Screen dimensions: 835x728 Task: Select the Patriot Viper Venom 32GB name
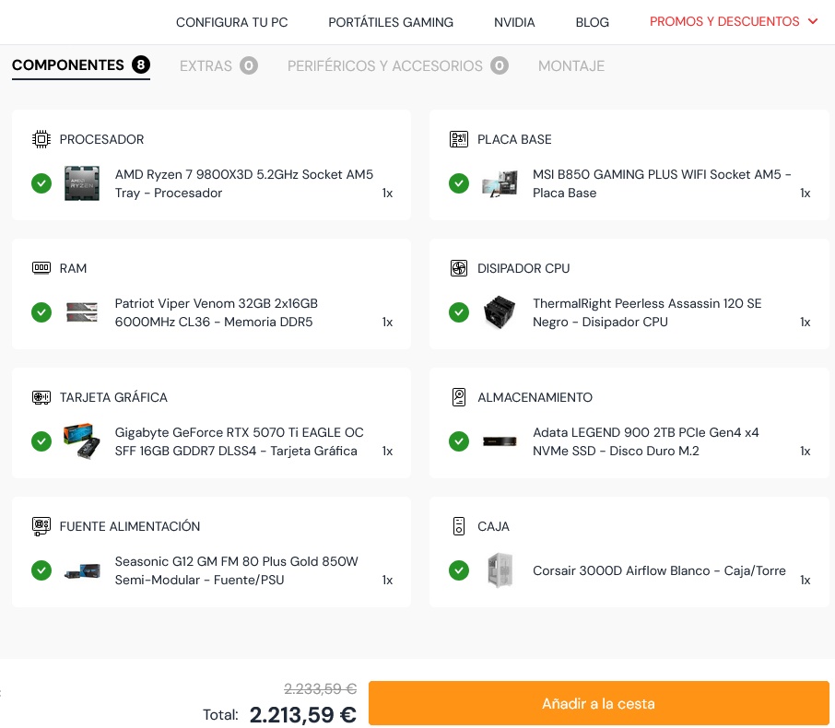pos(217,312)
